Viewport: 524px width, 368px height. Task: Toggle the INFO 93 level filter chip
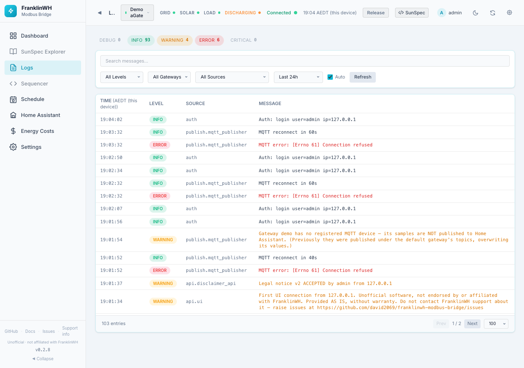click(x=141, y=40)
